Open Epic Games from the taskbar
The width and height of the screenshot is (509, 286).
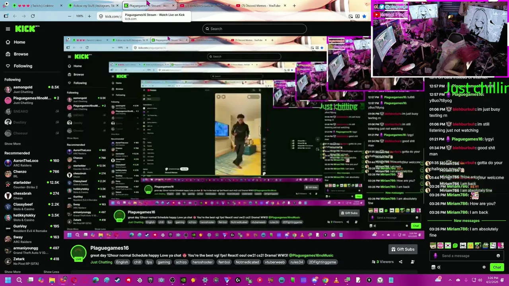tap(151, 280)
